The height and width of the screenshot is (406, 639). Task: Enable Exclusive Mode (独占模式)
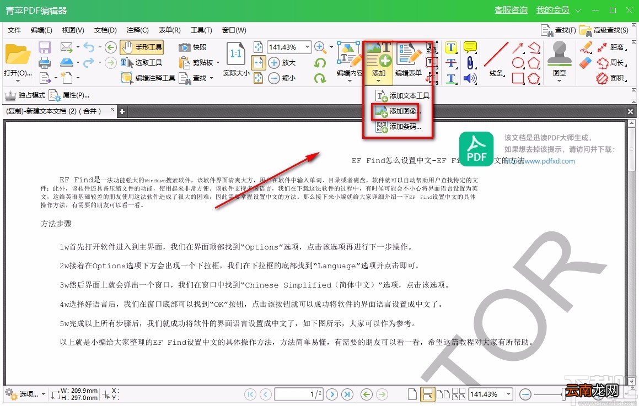[x=25, y=95]
